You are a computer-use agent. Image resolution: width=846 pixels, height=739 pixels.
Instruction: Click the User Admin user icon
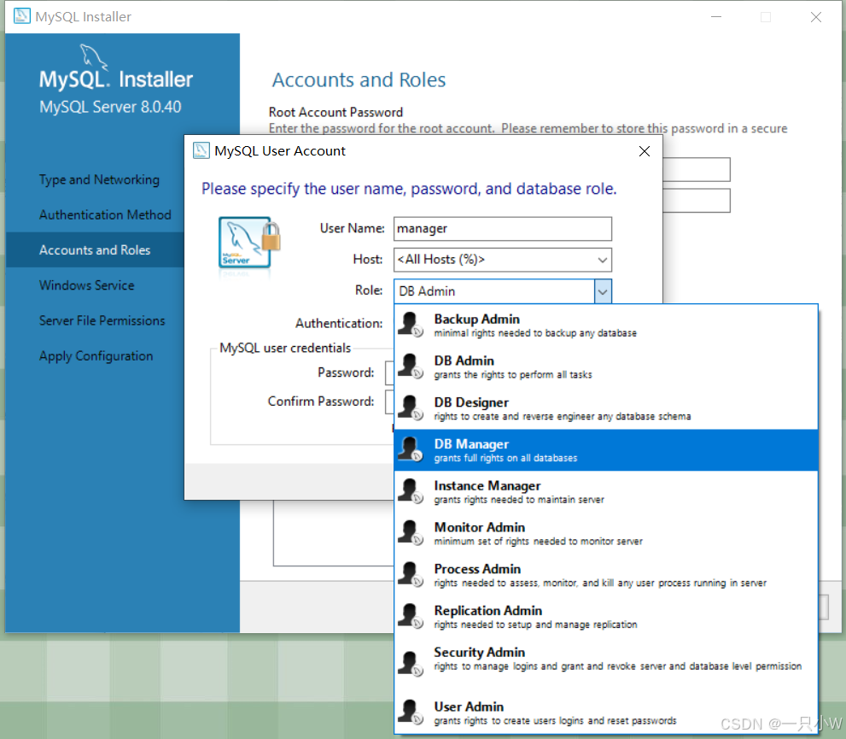[411, 712]
